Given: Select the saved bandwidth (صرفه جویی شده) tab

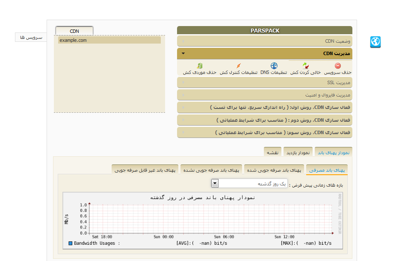Looking at the screenshot, I should [x=274, y=170].
